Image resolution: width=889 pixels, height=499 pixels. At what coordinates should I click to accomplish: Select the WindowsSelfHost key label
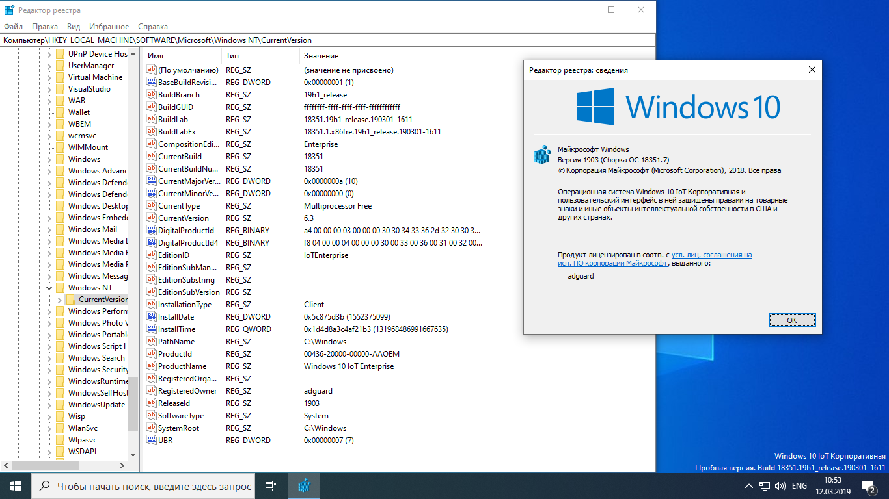pos(98,393)
